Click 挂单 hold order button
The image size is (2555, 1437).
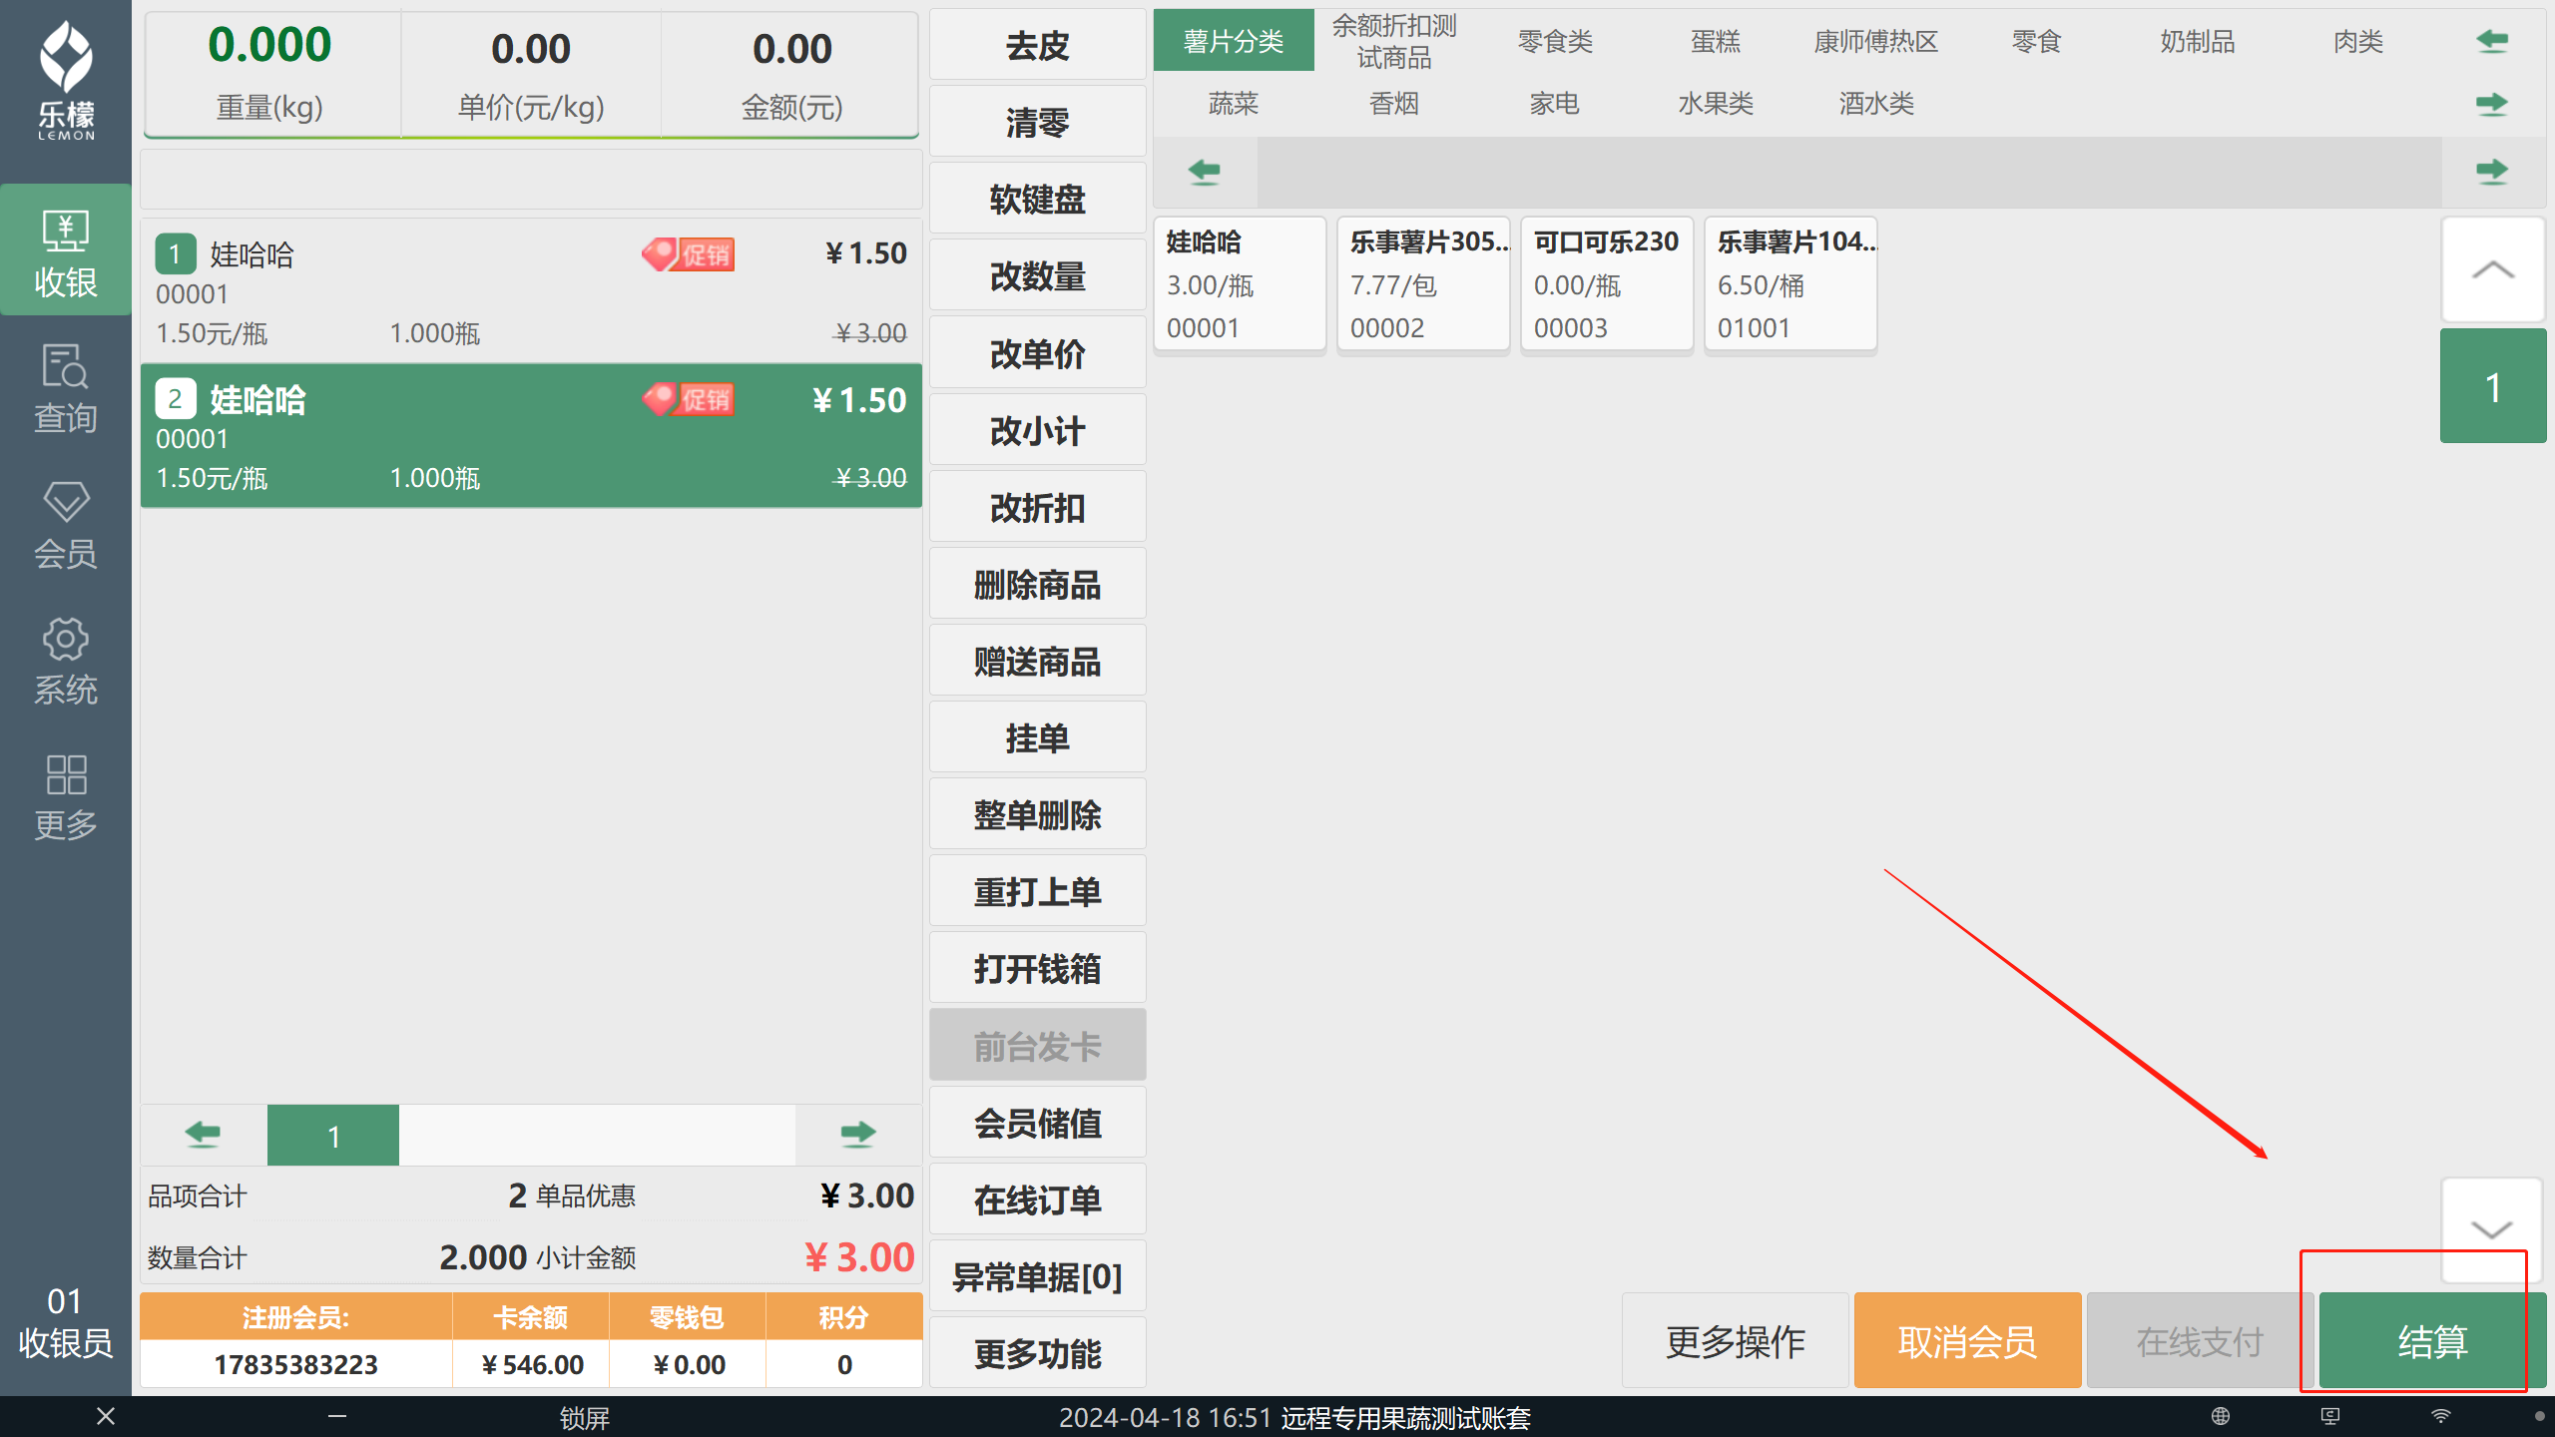tap(1038, 737)
